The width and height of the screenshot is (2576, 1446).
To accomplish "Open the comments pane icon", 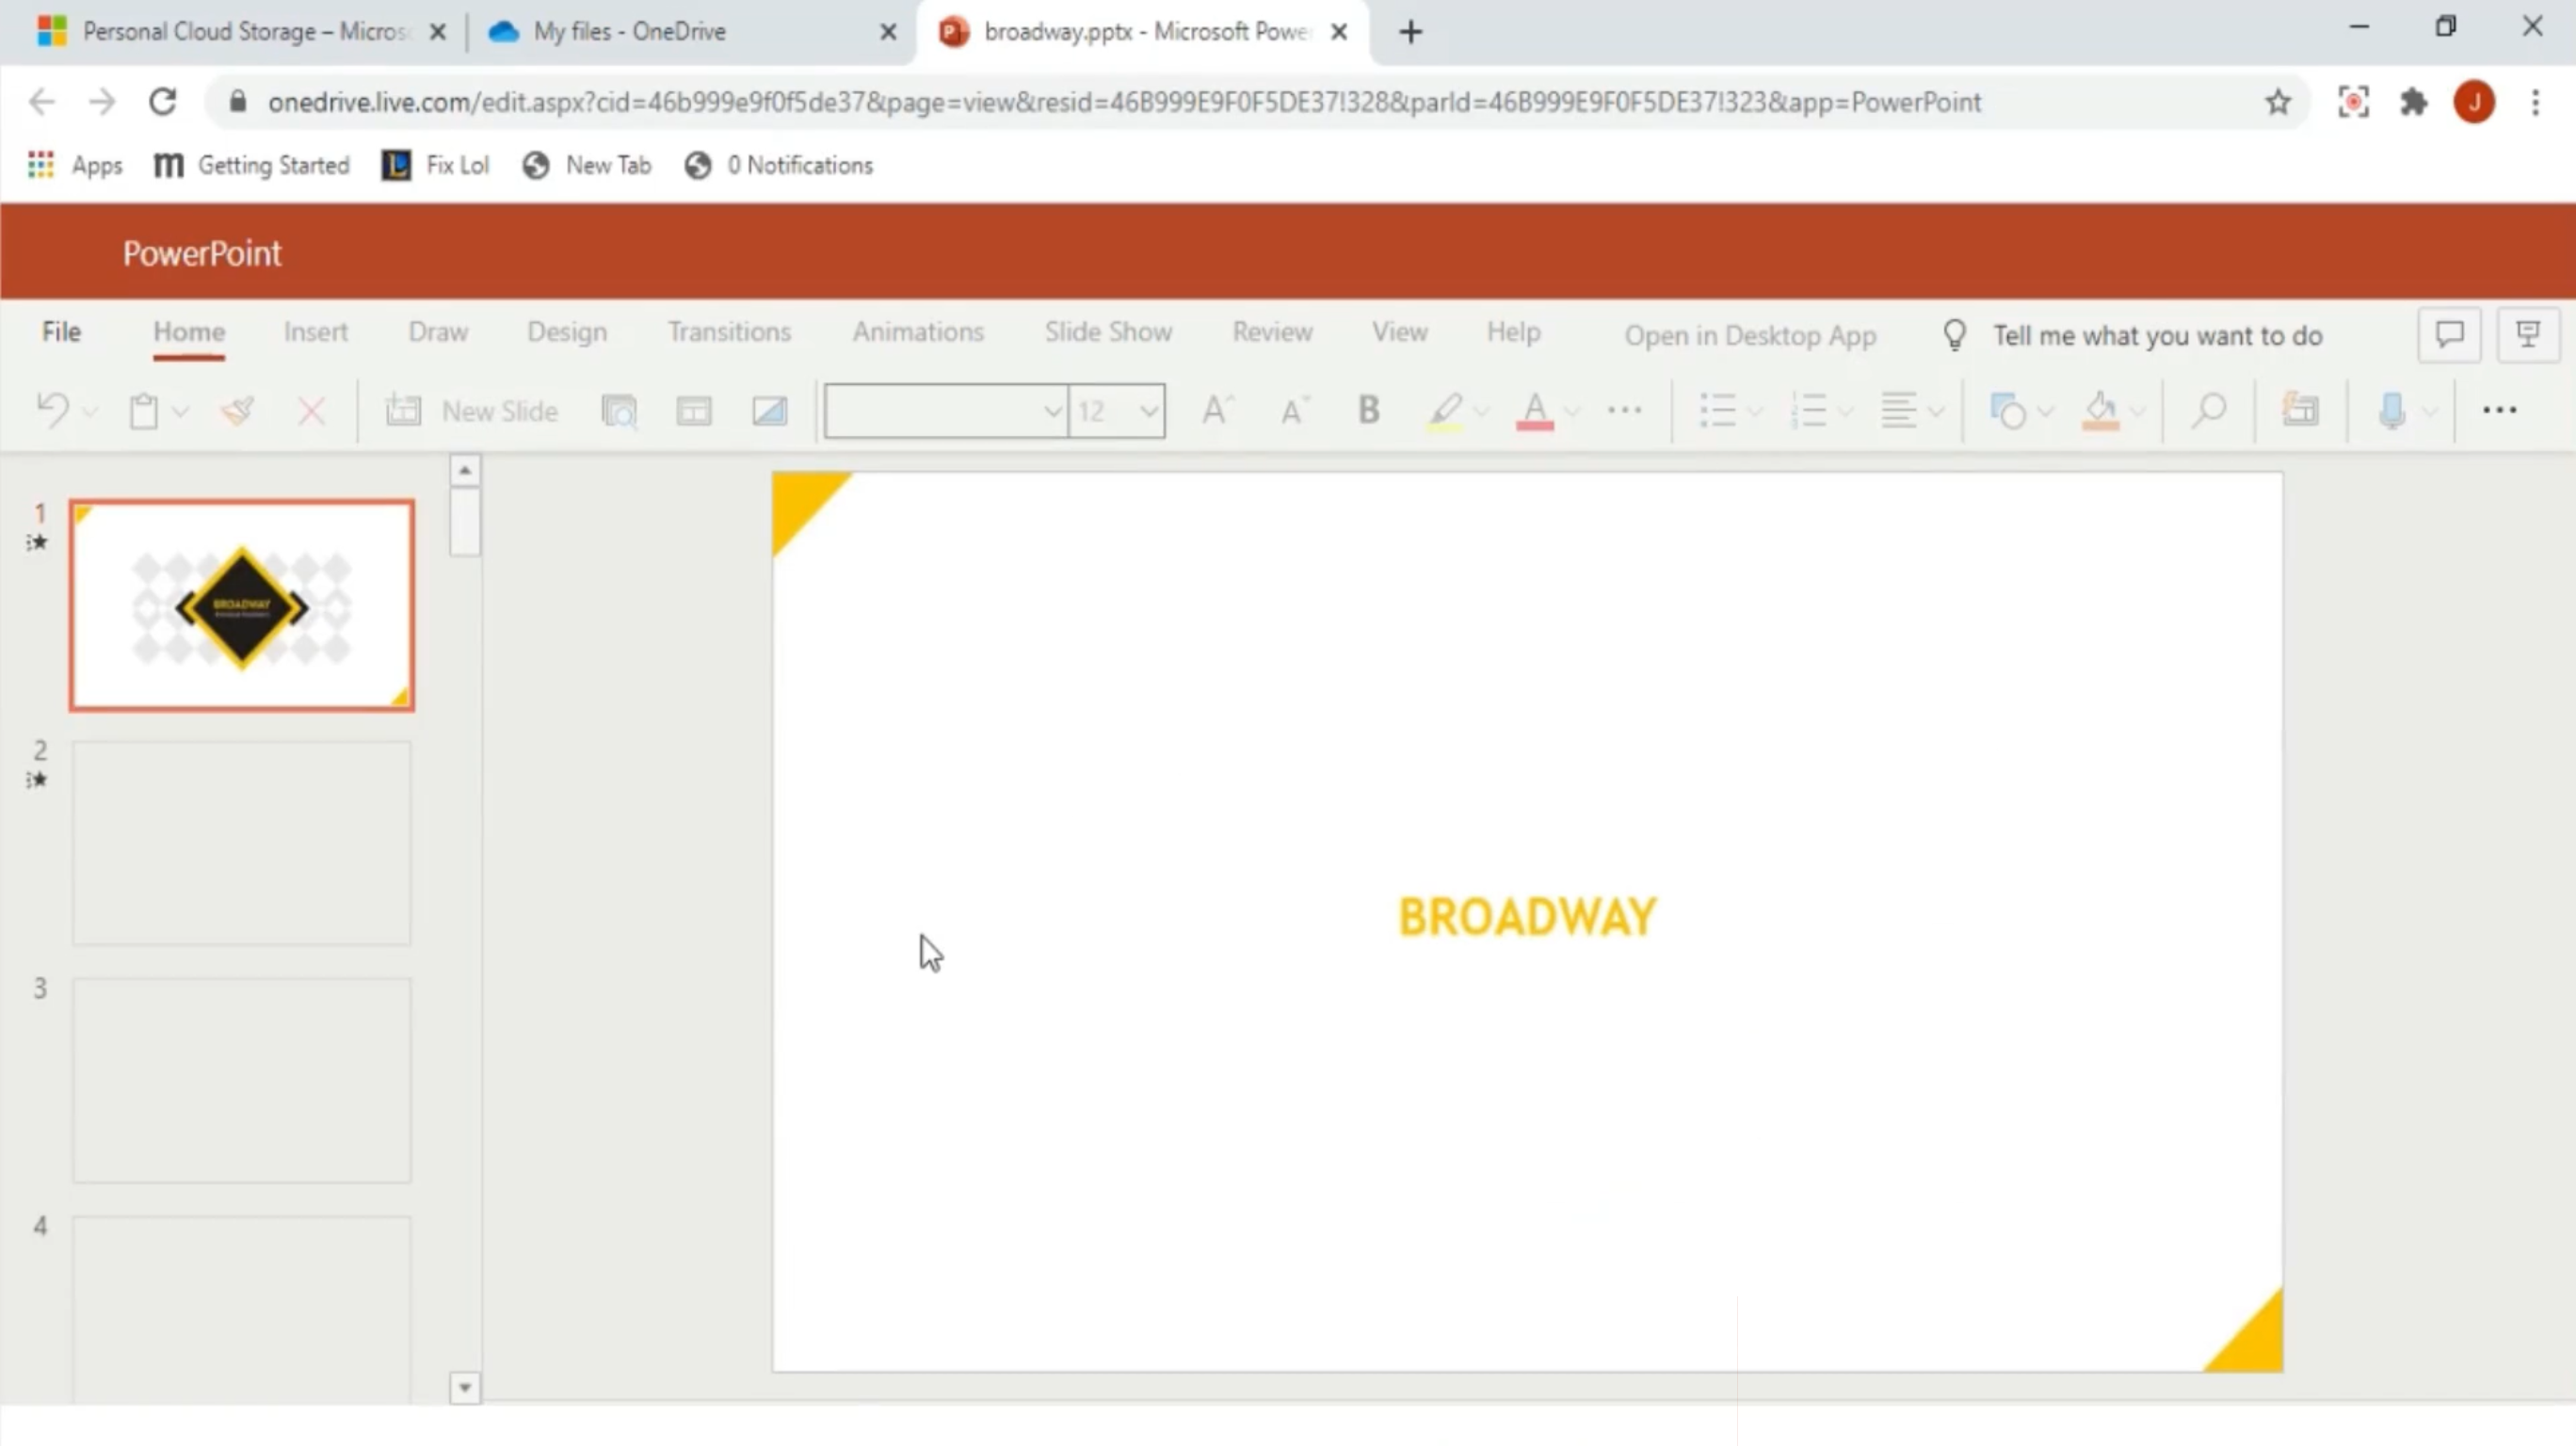I will (x=2449, y=334).
